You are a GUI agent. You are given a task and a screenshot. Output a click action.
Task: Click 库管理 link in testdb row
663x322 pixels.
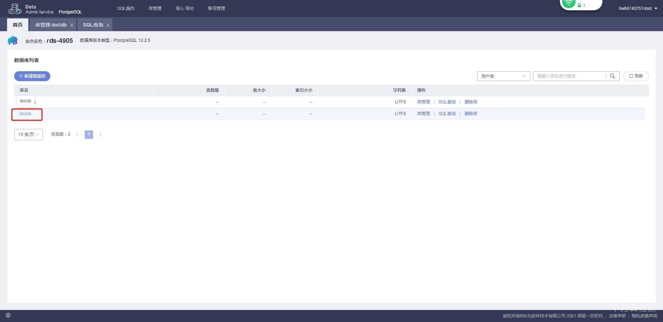pyautogui.click(x=423, y=114)
